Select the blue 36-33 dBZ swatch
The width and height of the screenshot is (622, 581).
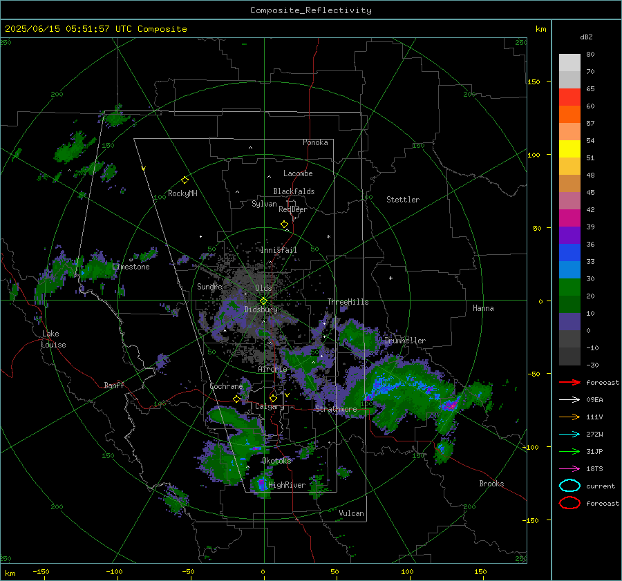tap(569, 253)
